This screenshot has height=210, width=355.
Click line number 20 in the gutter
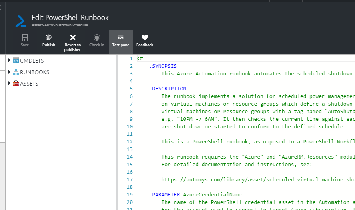click(130, 202)
